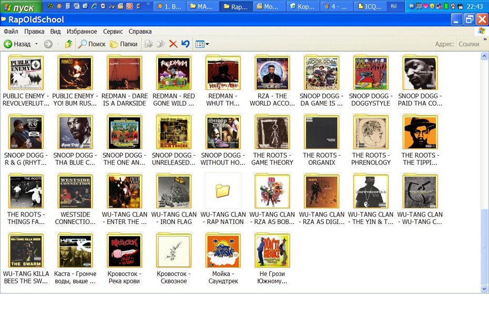Click the grey forward arrow button

click(x=48, y=44)
